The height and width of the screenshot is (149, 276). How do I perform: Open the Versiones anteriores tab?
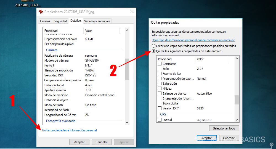point(97,21)
